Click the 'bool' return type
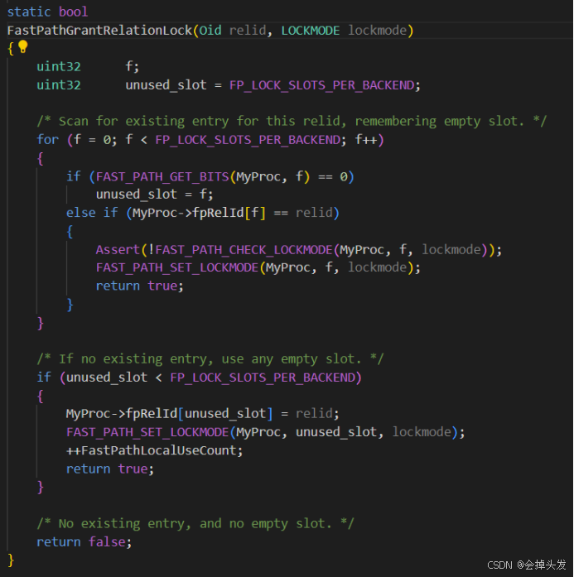 click(73, 12)
